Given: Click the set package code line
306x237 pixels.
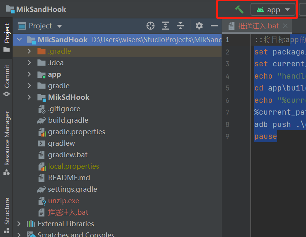Looking at the screenshot, I should click(280, 52).
